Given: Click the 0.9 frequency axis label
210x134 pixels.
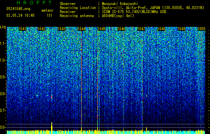Looking at the screenshot, I should point(3,77).
